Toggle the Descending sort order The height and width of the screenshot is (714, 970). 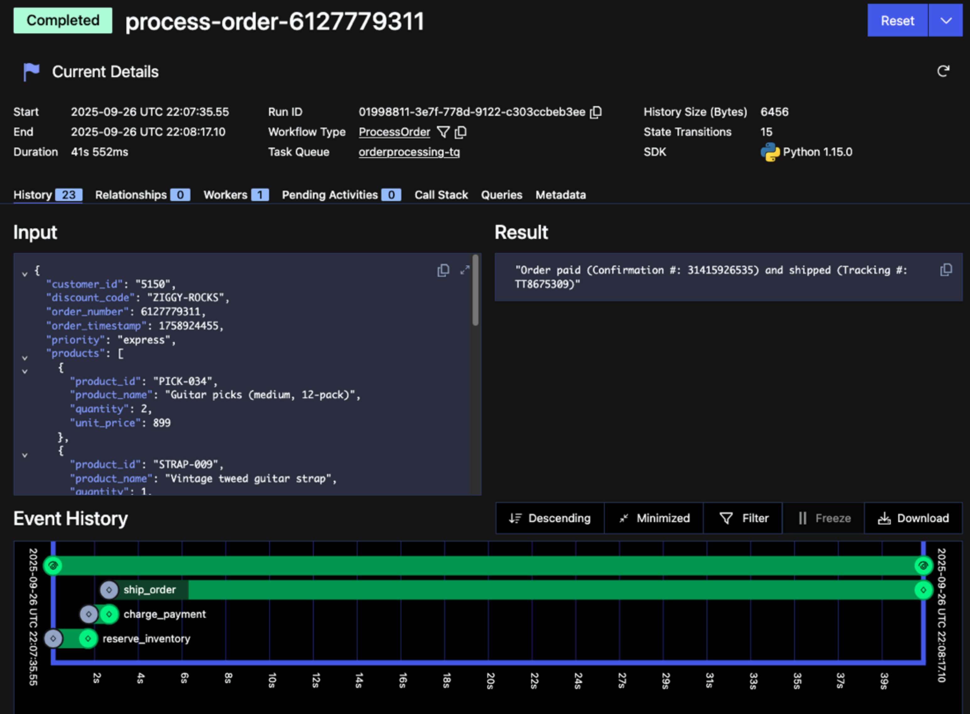click(550, 518)
